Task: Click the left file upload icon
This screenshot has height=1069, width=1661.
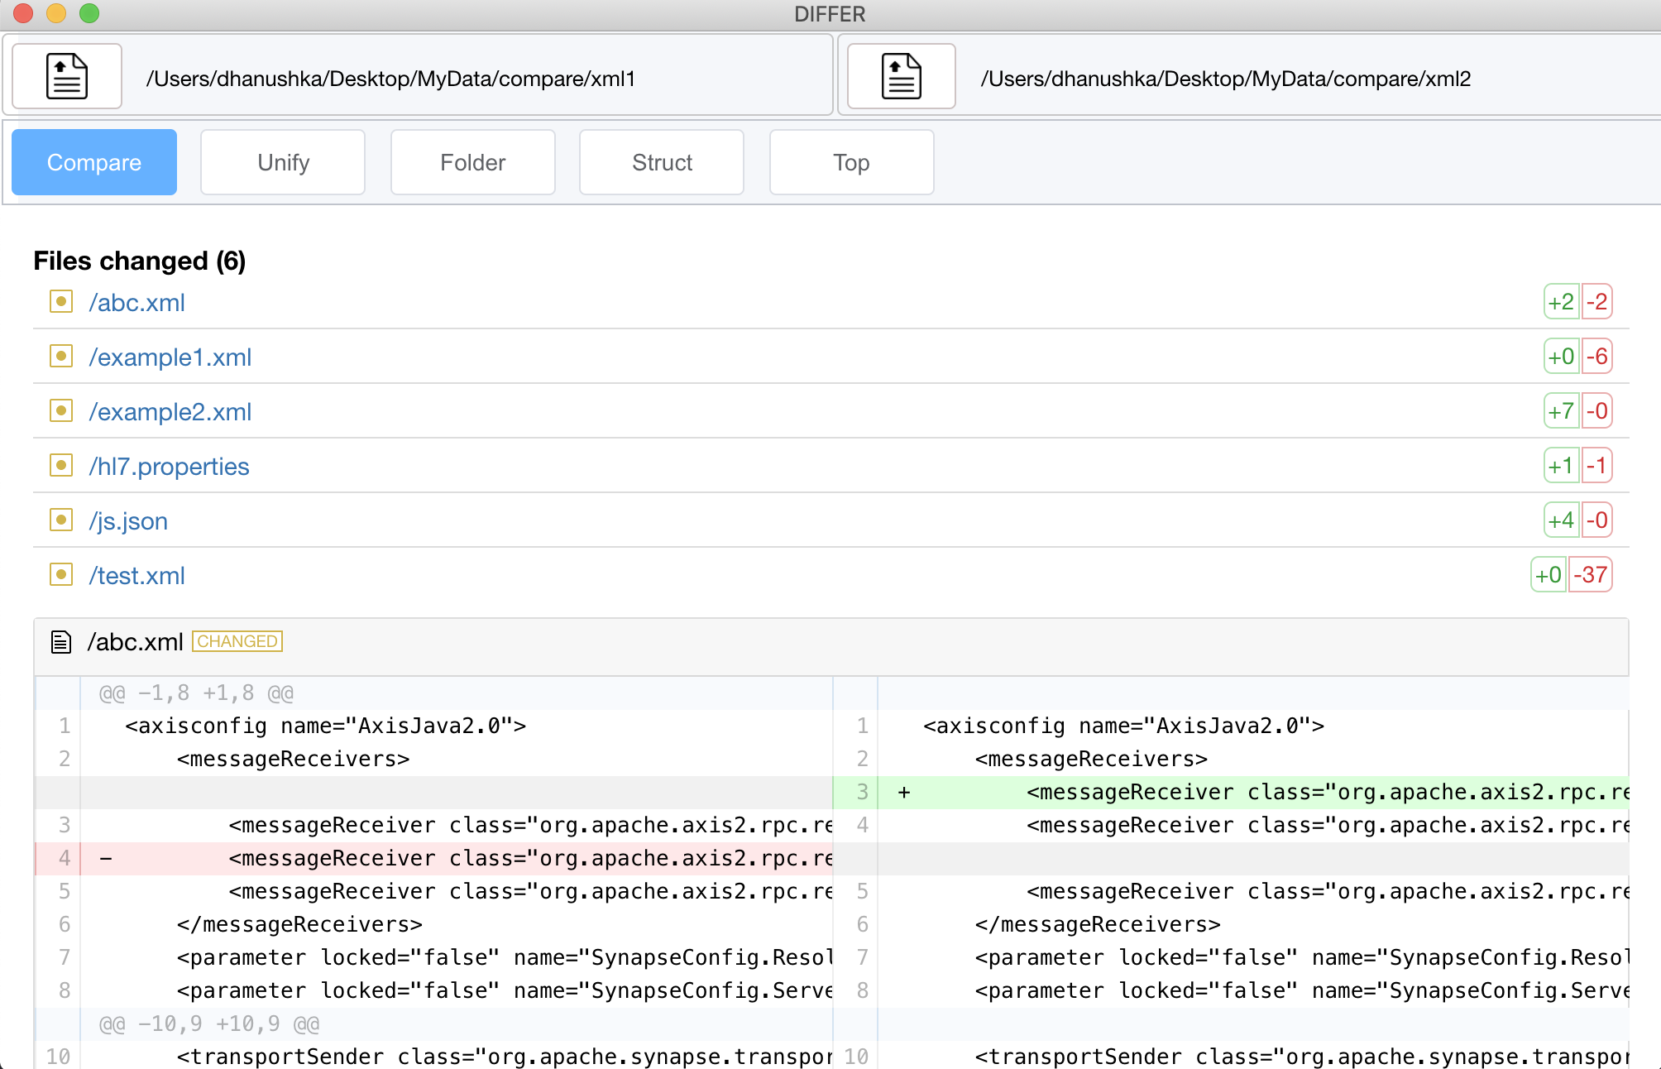Action: click(67, 77)
